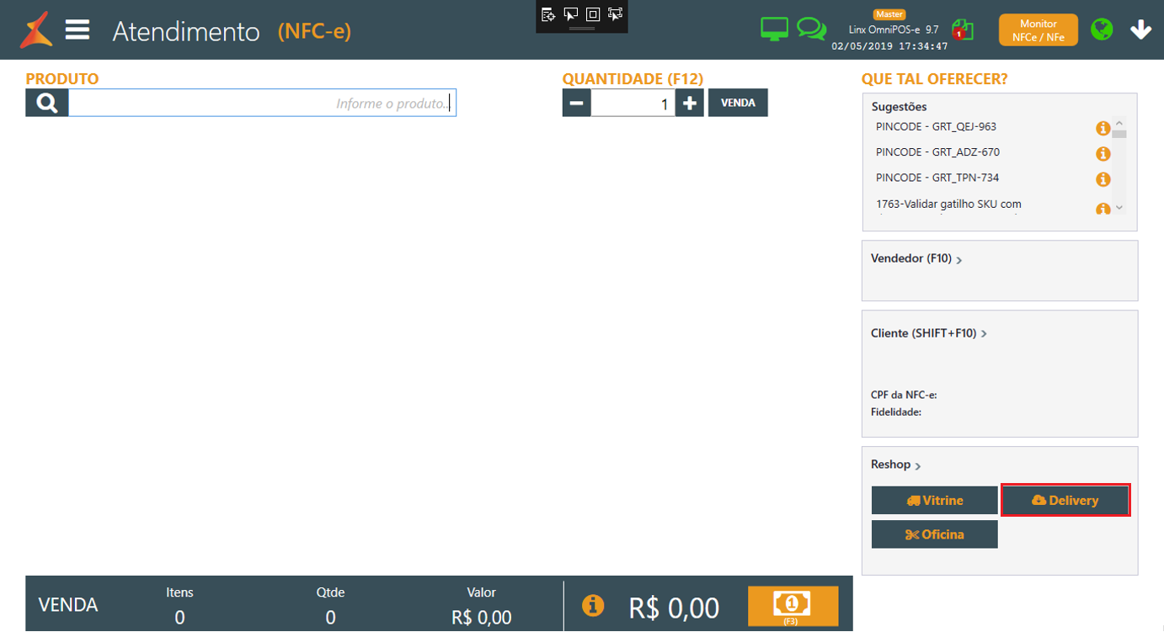
Task: Click suggestions list scroll down arrow
Action: click(x=1119, y=207)
